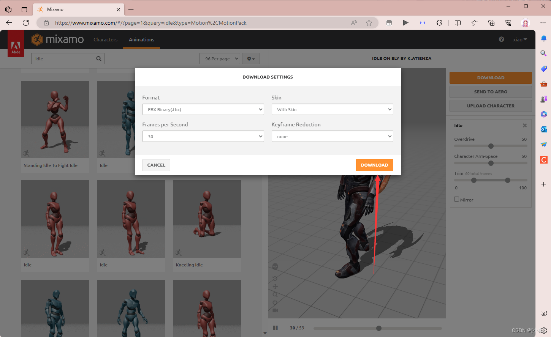
Task: Click SEND TO AERO button
Action: 491,92
